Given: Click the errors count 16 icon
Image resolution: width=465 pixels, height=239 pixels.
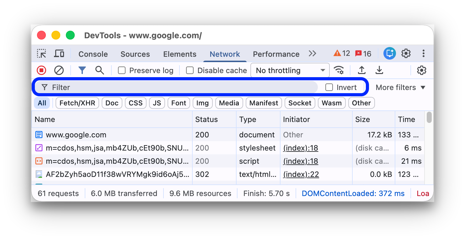Looking at the screenshot, I should (363, 54).
